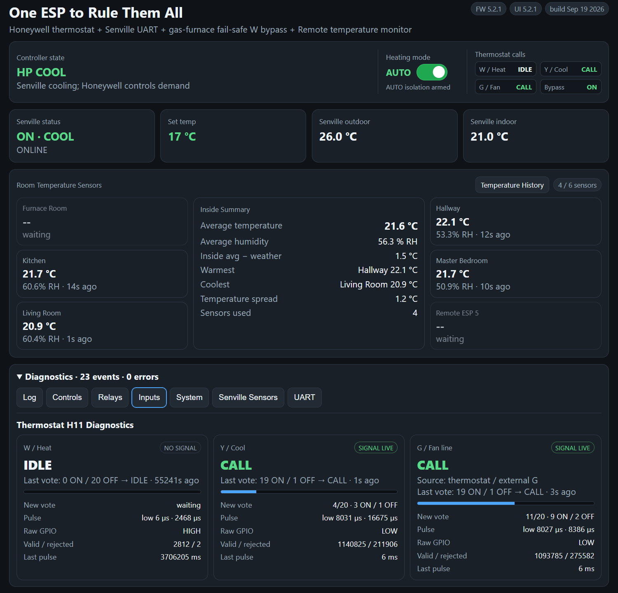The width and height of the screenshot is (618, 593).
Task: Go to the System tab
Action: [189, 398]
